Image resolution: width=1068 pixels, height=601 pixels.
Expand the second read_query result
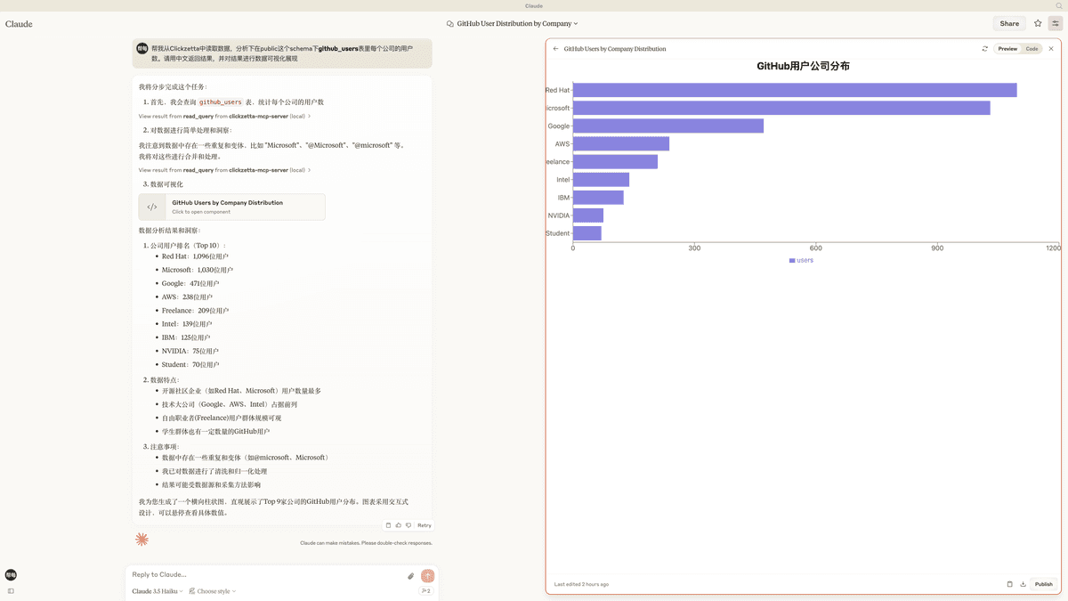[224, 170]
